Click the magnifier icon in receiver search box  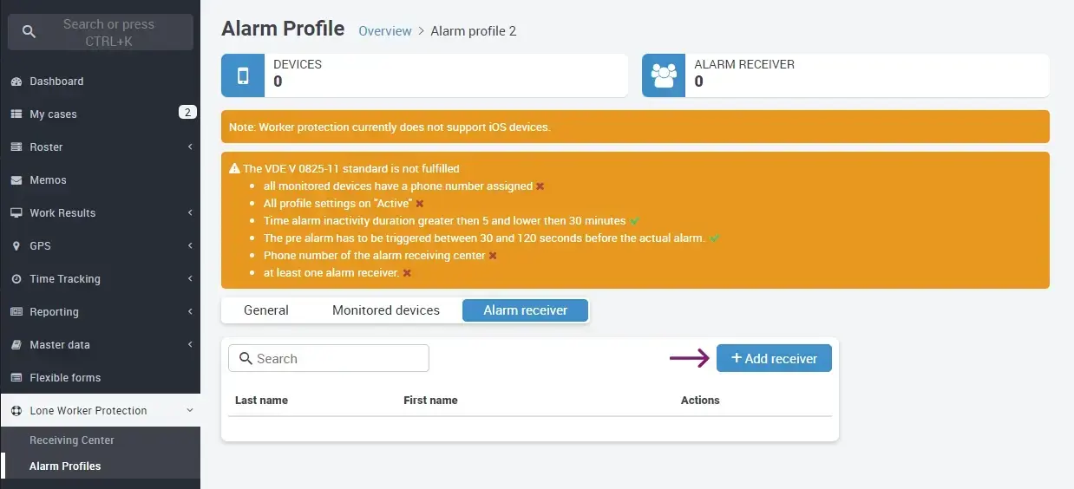(x=246, y=359)
